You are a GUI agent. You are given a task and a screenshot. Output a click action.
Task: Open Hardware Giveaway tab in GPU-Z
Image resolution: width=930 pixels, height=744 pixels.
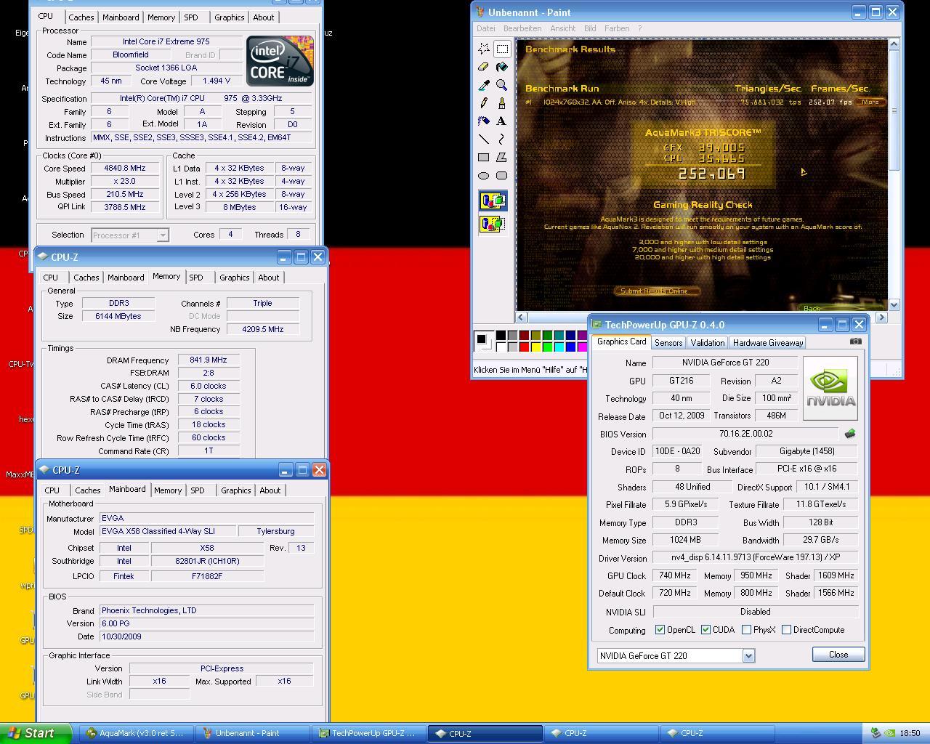pos(768,343)
